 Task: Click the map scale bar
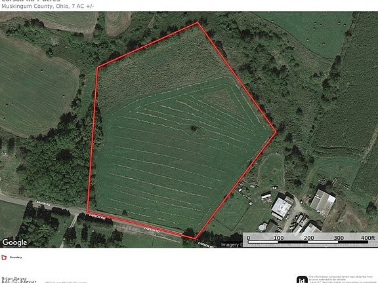310,240
